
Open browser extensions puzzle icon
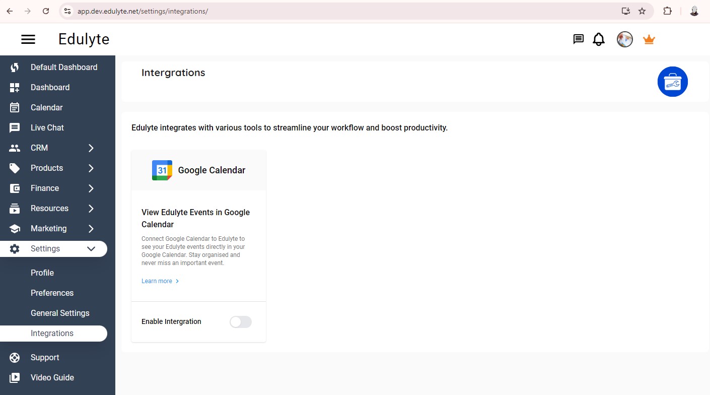(667, 11)
